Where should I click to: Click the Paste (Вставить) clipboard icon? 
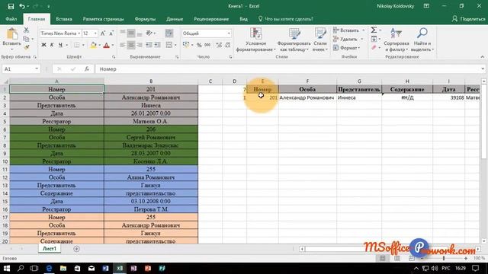pyautogui.click(x=12, y=34)
